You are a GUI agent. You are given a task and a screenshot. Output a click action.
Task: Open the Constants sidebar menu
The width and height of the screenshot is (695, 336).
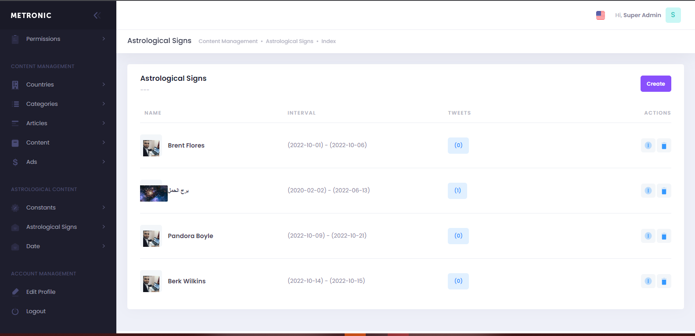point(41,208)
